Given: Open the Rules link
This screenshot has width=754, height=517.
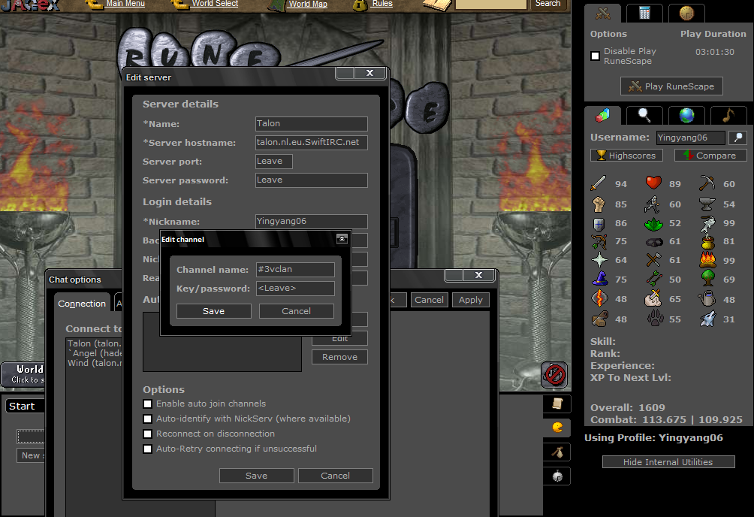Looking at the screenshot, I should click(x=382, y=4).
